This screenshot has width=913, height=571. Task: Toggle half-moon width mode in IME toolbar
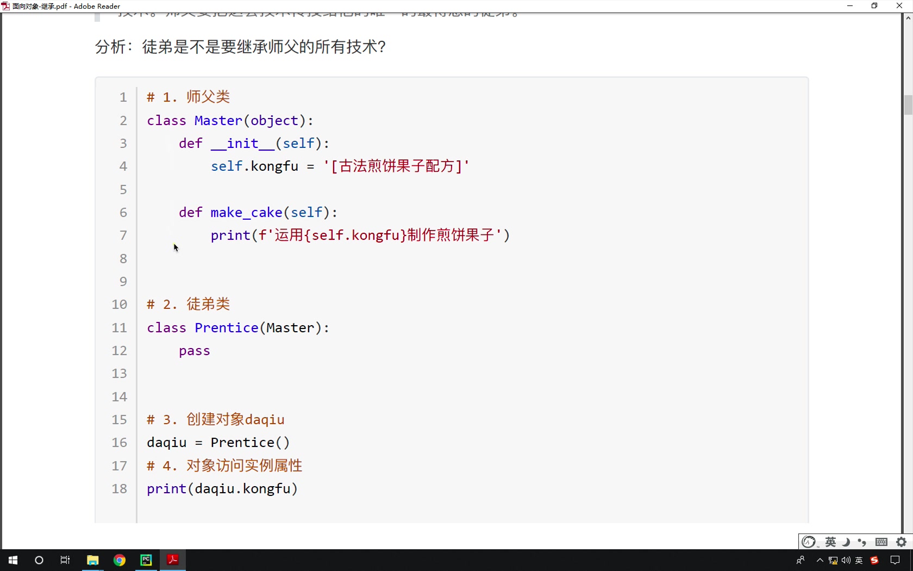[846, 542]
